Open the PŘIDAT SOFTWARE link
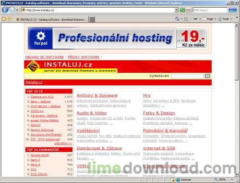The width and height of the screenshot is (240, 183). point(84,57)
